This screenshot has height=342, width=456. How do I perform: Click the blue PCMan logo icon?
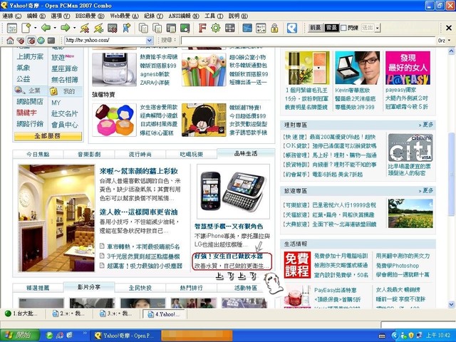coord(291,28)
